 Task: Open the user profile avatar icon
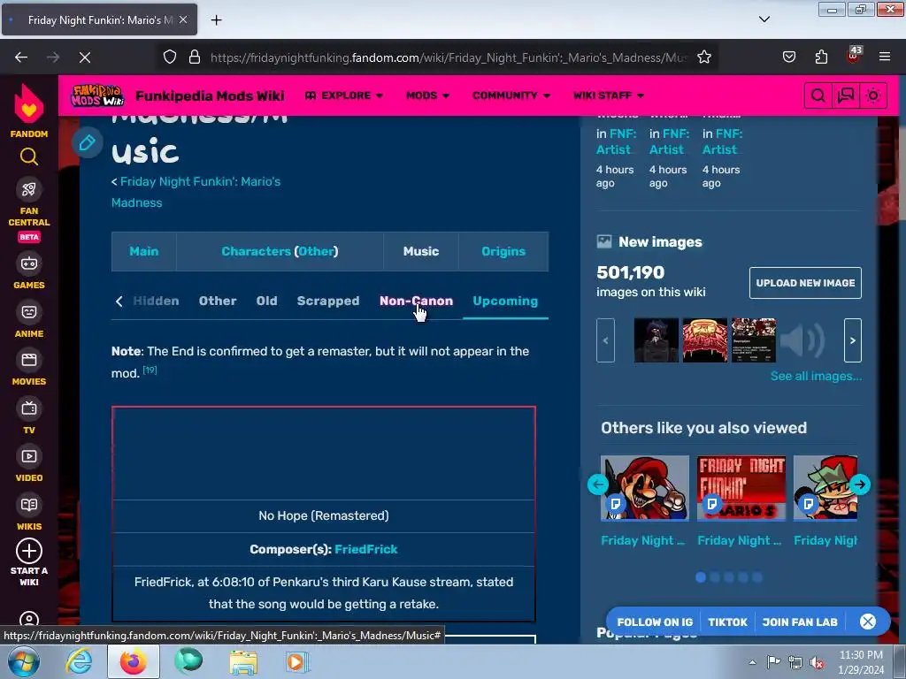(29, 619)
